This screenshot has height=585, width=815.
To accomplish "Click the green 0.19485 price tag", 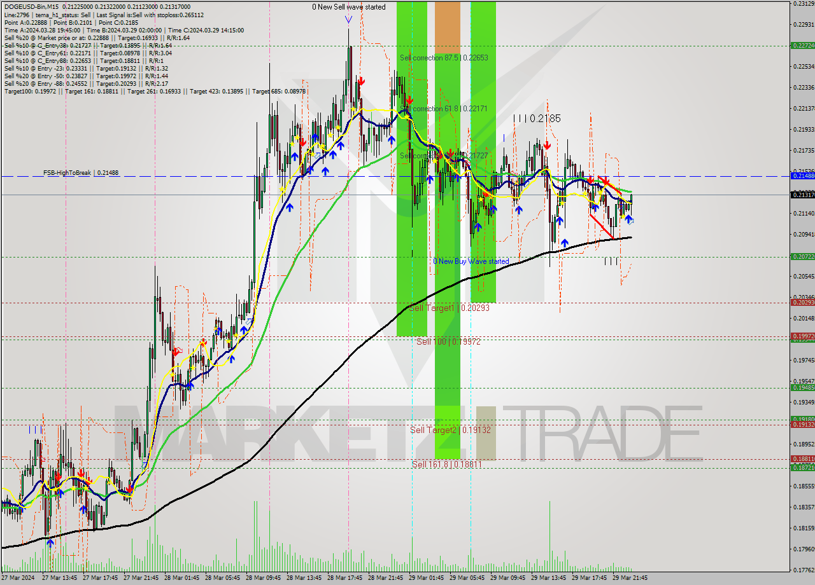I will click(802, 387).
